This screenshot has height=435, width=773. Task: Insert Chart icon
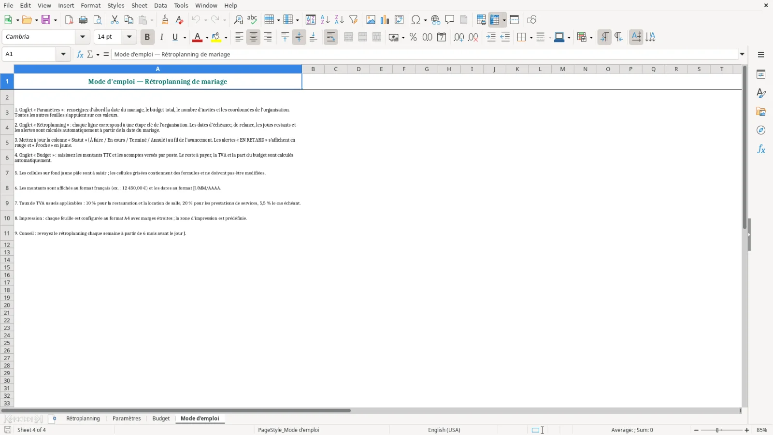click(x=385, y=20)
